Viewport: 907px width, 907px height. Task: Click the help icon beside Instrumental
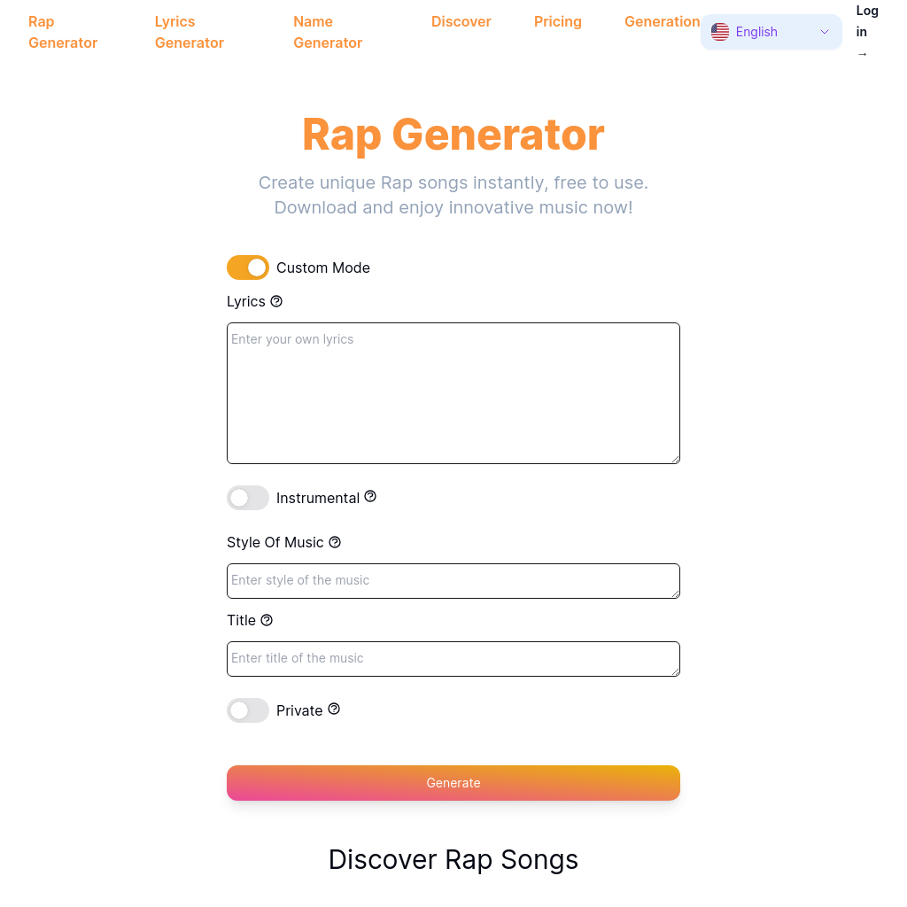point(369,497)
